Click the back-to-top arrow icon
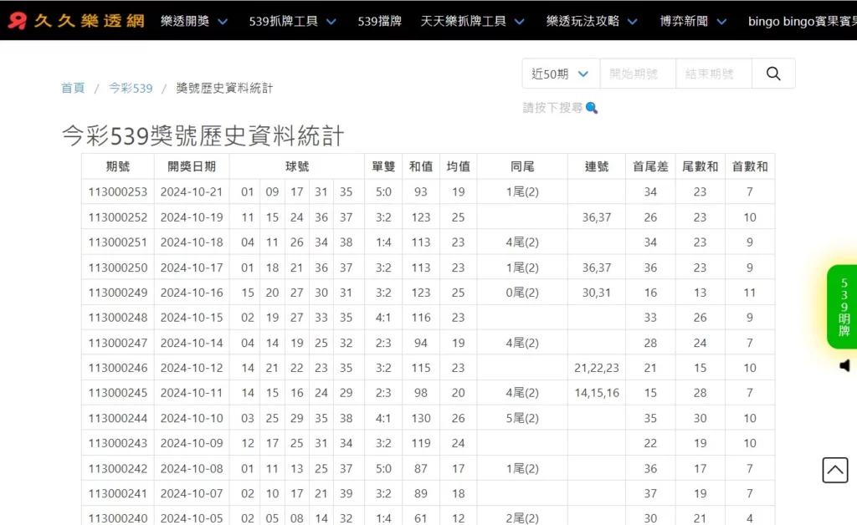 (x=834, y=470)
